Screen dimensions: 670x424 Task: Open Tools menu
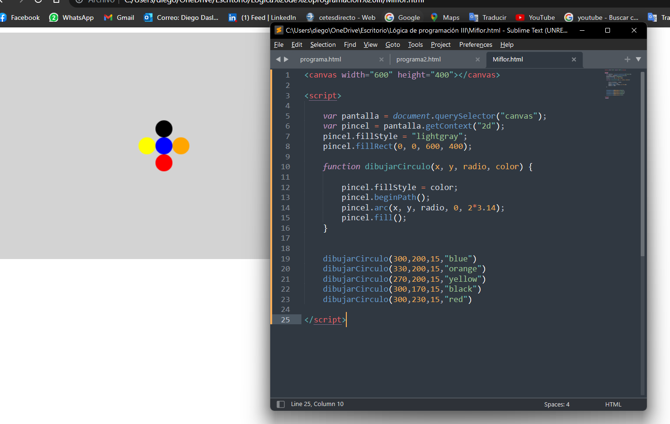pos(415,44)
